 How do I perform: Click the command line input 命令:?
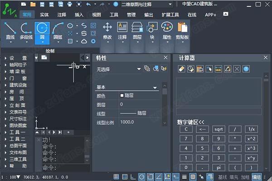[x=66, y=168]
